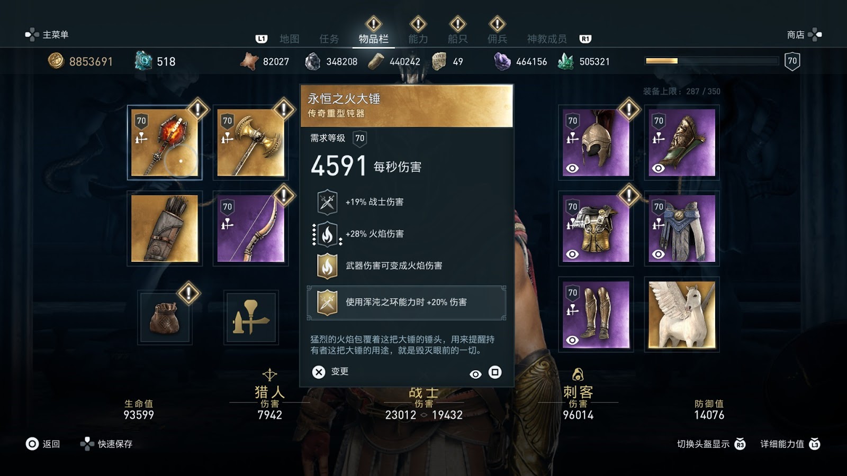Click the experience progress bar
The image size is (847, 476).
pyautogui.click(x=711, y=61)
